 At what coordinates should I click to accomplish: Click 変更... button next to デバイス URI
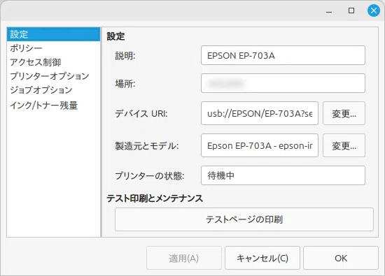344,113
